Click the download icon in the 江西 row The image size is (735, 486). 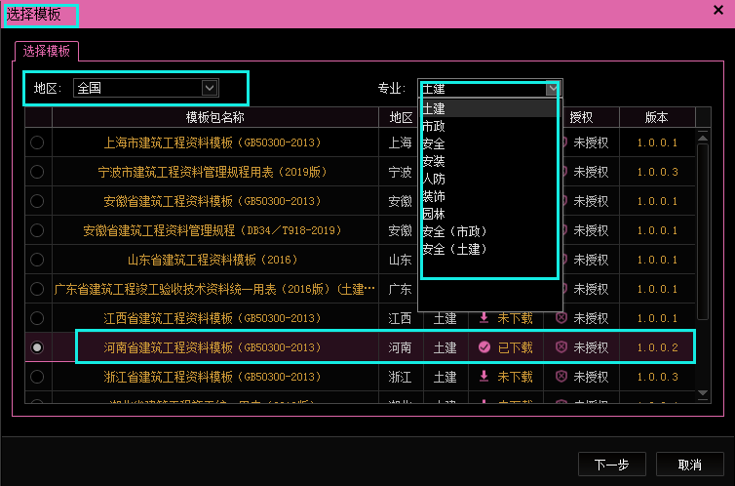484,318
